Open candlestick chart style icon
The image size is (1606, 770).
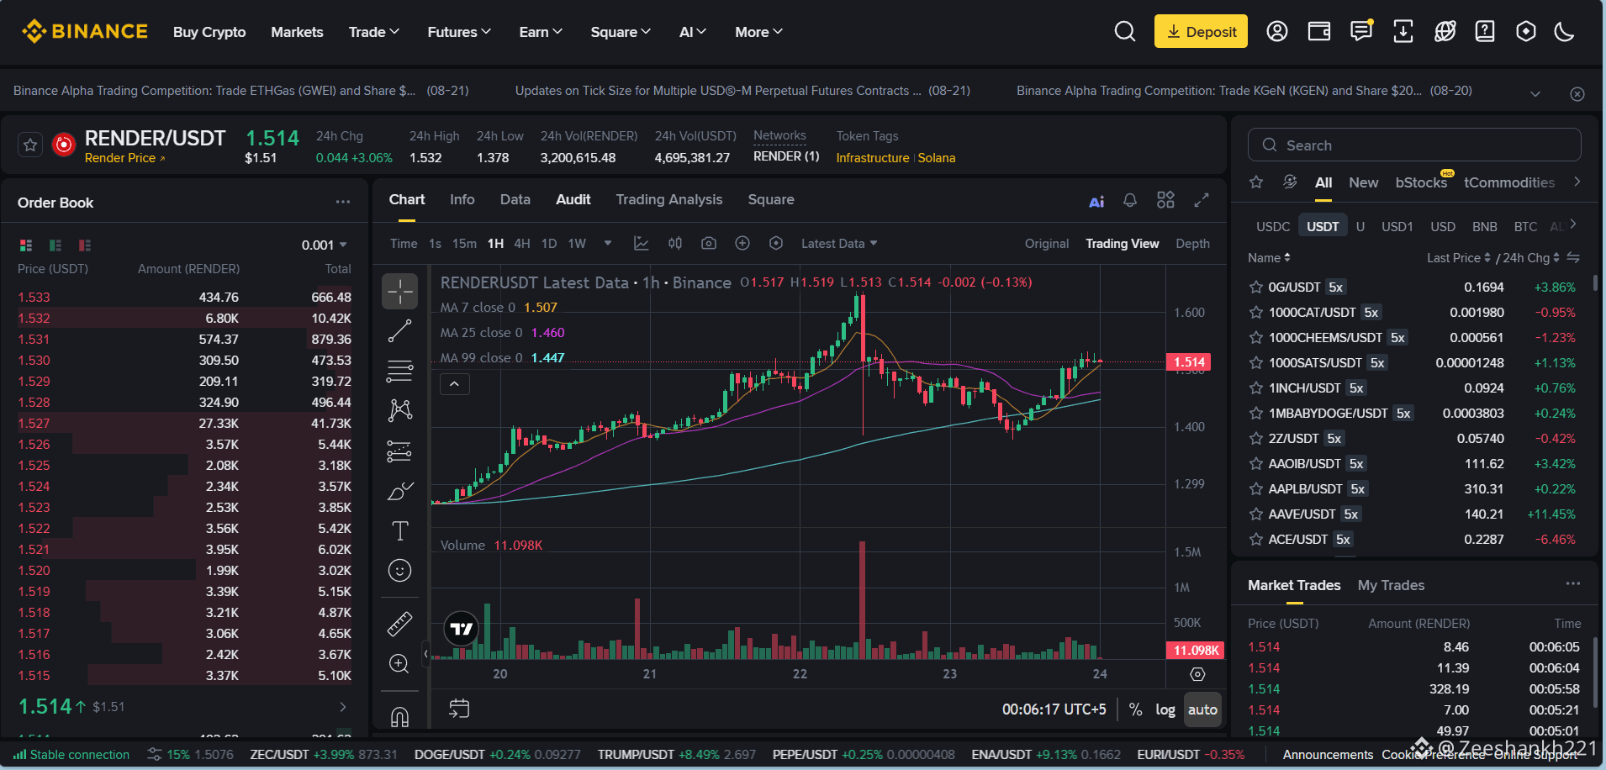click(x=675, y=243)
